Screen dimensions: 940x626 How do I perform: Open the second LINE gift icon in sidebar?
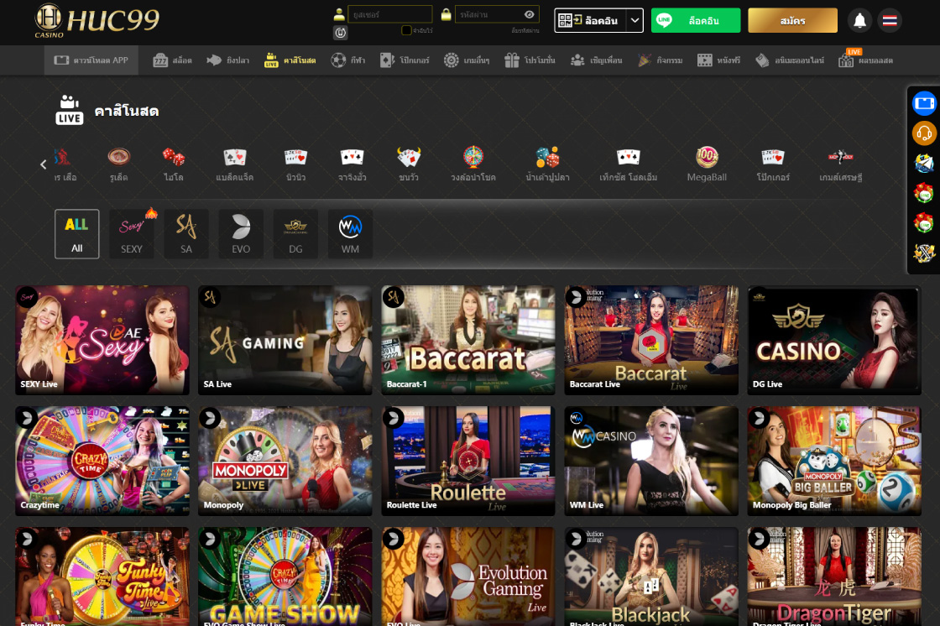[924, 222]
